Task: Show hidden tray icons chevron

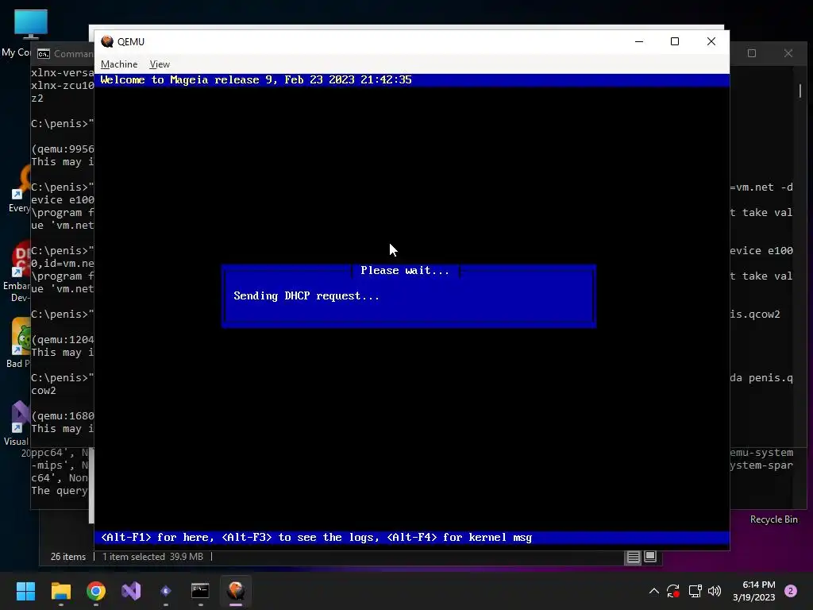Action: 654,591
